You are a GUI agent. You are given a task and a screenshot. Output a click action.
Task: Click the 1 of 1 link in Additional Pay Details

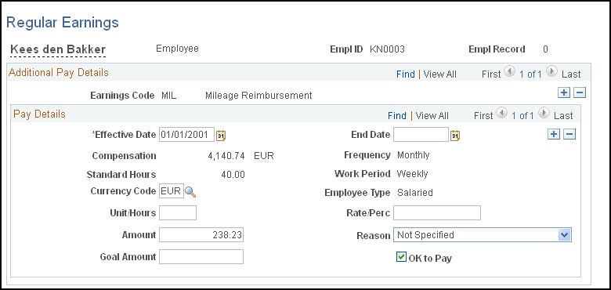tap(530, 74)
